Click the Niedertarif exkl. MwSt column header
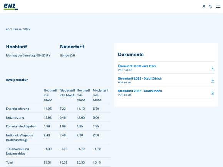The image size is (223, 167). pos(101,95)
